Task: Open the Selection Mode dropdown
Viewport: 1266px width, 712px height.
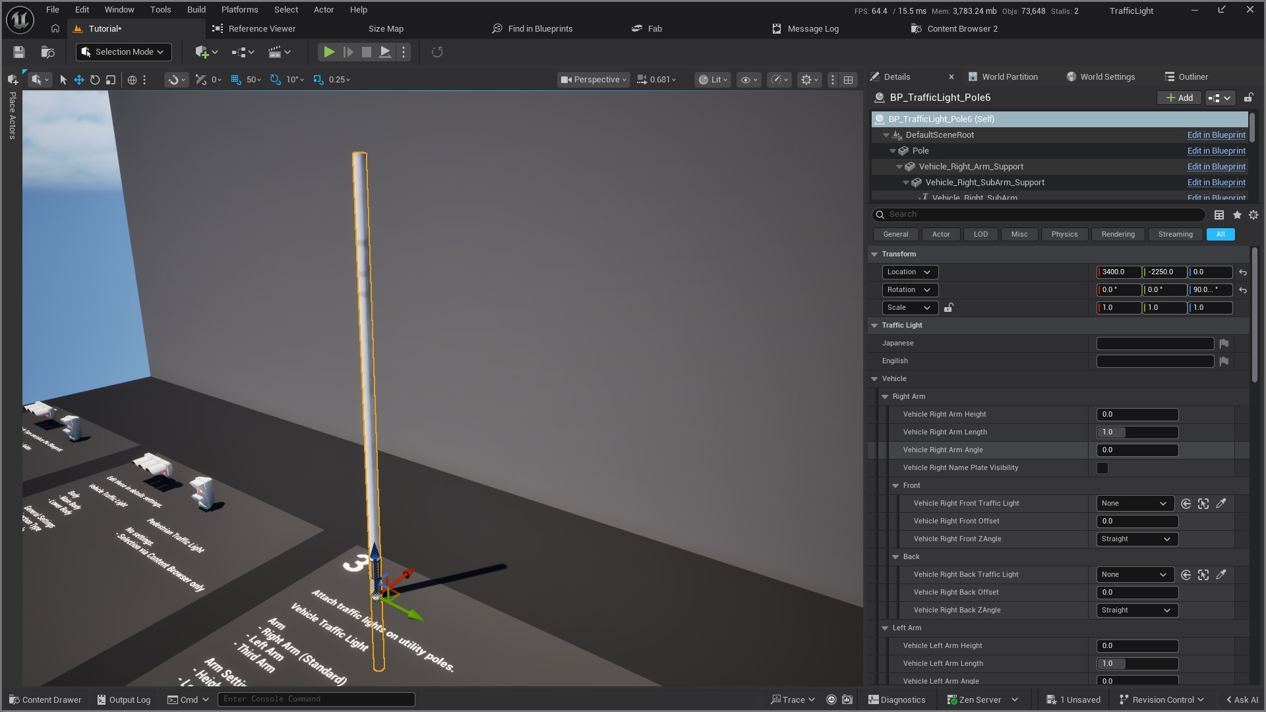Action: [x=123, y=52]
